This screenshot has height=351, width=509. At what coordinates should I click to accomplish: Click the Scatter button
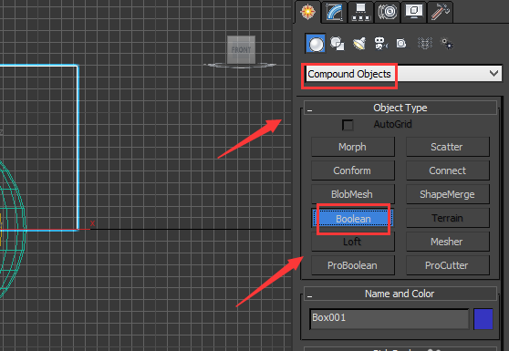pos(448,147)
